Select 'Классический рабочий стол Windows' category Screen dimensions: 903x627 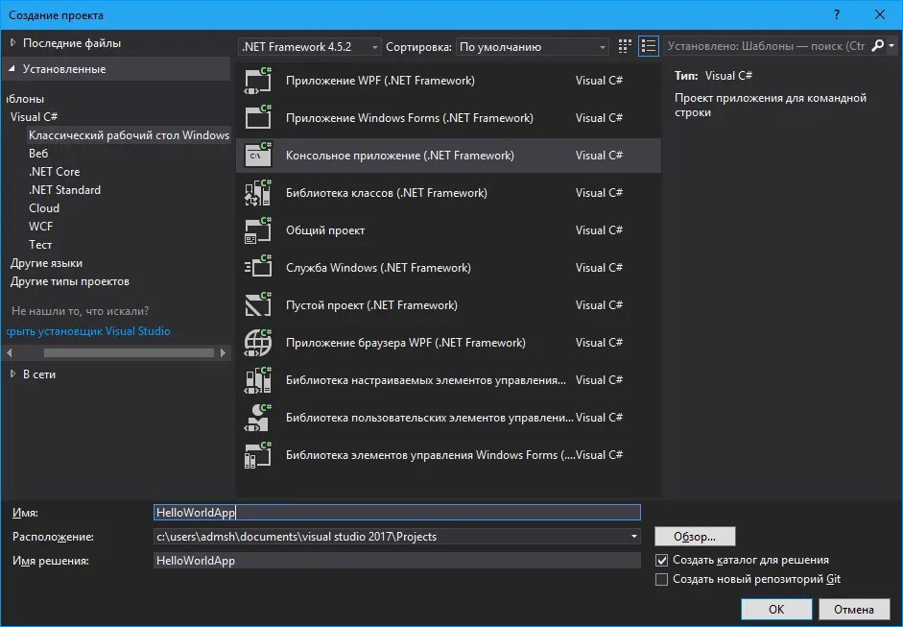coord(129,135)
